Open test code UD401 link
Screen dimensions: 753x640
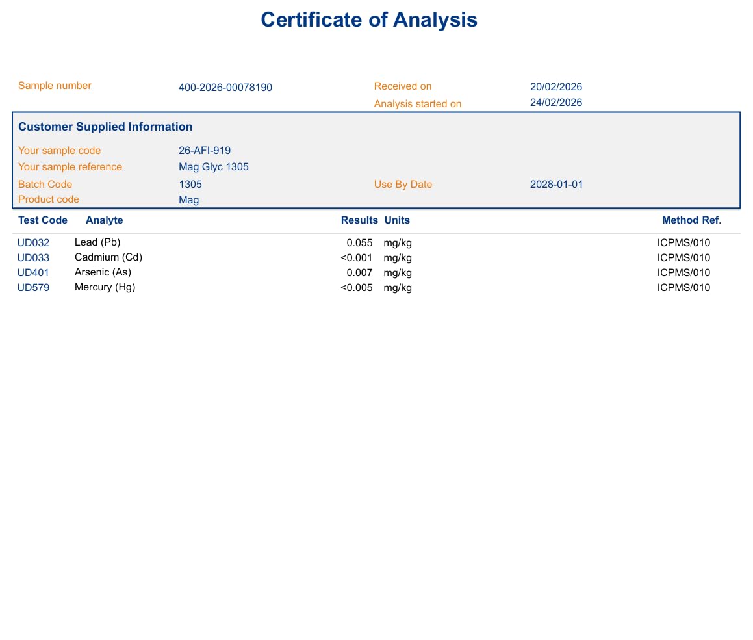pyautogui.click(x=33, y=273)
